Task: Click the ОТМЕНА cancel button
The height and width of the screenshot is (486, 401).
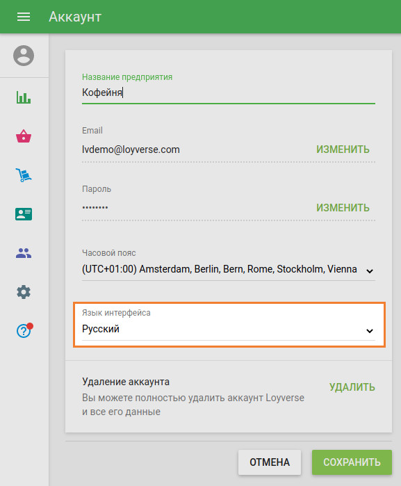Action: click(270, 462)
